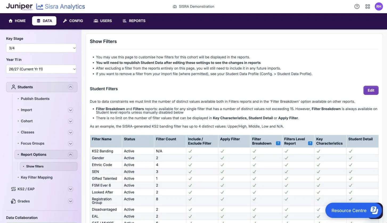The width and height of the screenshot is (387, 223).
Task: Click the Registration Group filter count 8
Action: point(157,199)
